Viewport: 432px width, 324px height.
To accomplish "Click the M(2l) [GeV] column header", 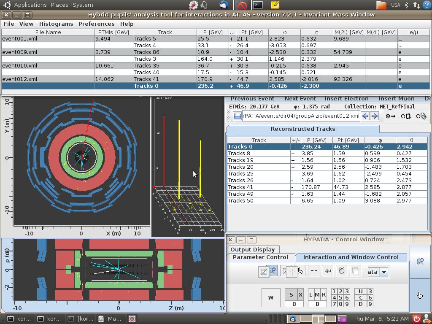I will [349, 32].
